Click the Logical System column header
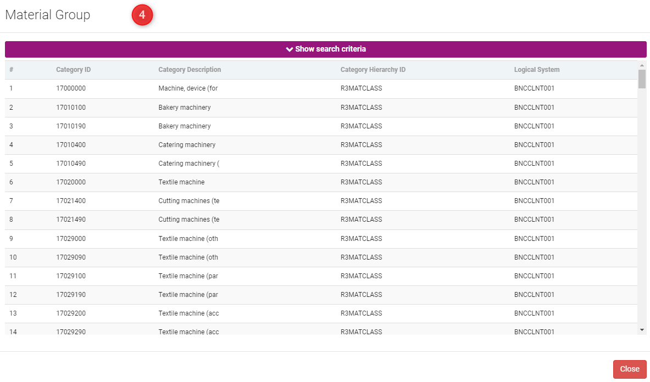Image resolution: width=650 pixels, height=382 pixels. click(536, 70)
